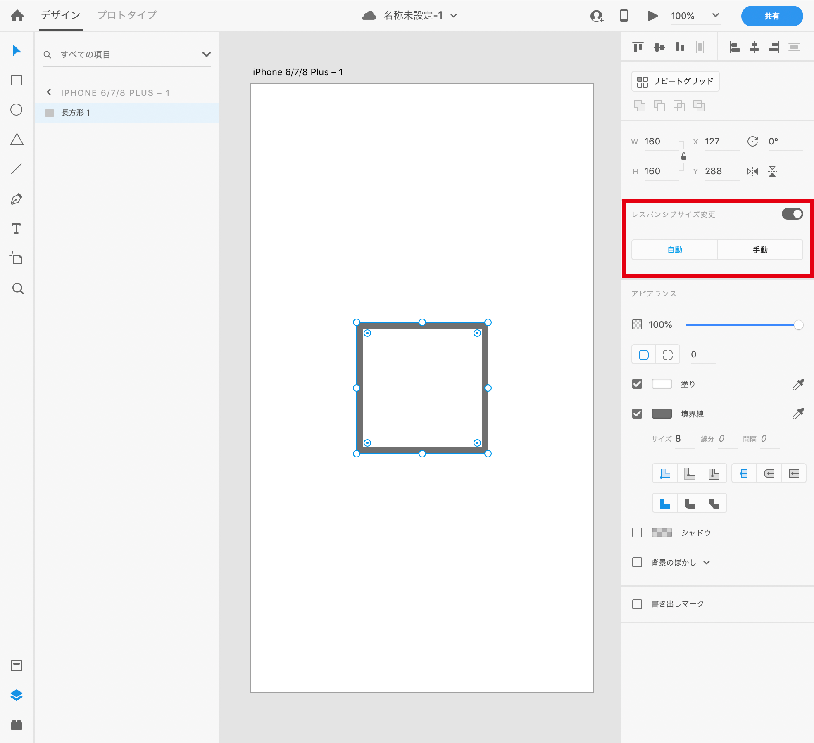This screenshot has width=814, height=743.
Task: Click the border サイズ value field
Action: coord(685,439)
